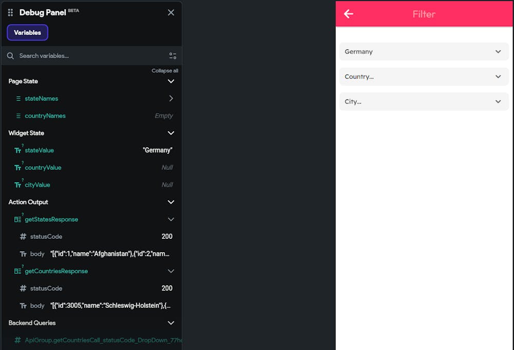
Task: Click the search magnifier icon
Action: 10,56
